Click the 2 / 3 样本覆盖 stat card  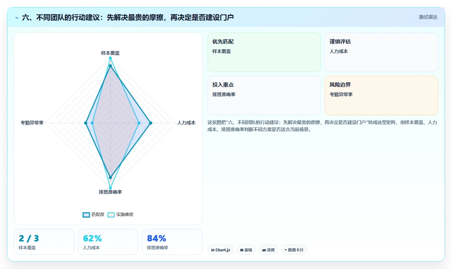coord(44,242)
